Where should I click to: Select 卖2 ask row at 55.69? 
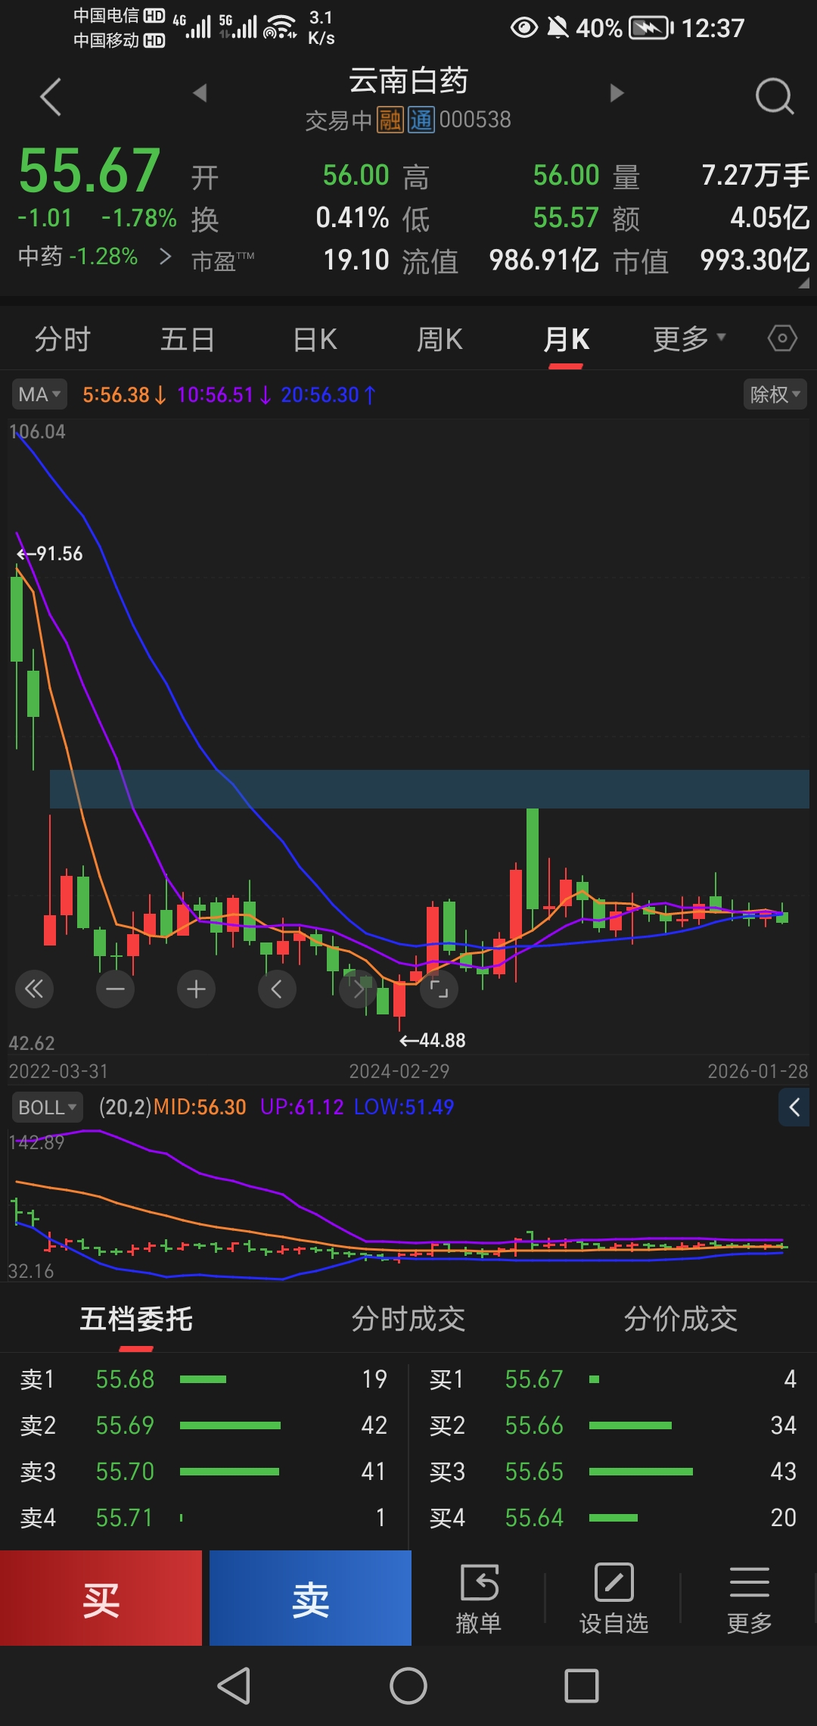point(204,1425)
